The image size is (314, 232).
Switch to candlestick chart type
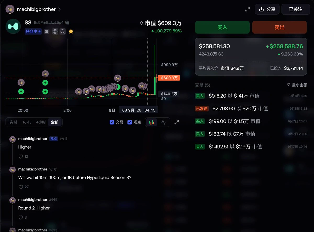pyautogui.click(x=152, y=122)
